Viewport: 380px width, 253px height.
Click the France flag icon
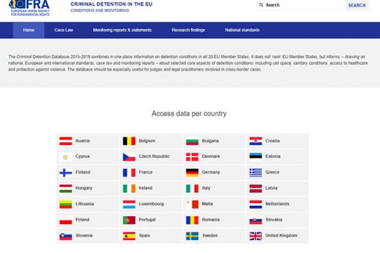click(x=129, y=172)
